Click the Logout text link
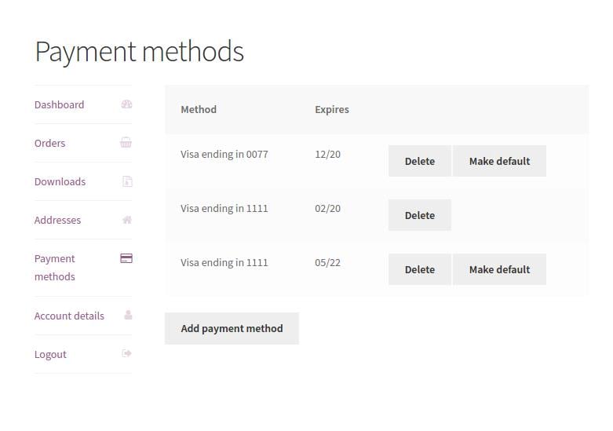This screenshot has width=613, height=431. coord(50,354)
